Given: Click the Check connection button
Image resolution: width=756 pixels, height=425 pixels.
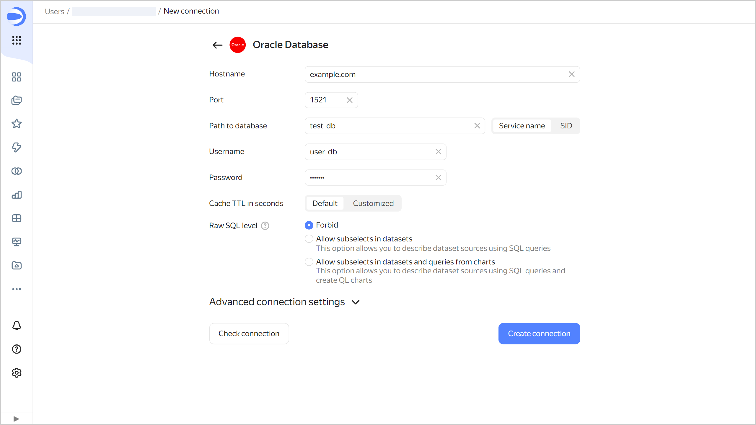Looking at the screenshot, I should point(249,334).
